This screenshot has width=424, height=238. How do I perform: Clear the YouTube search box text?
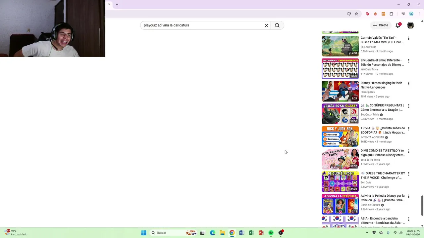[266, 25]
